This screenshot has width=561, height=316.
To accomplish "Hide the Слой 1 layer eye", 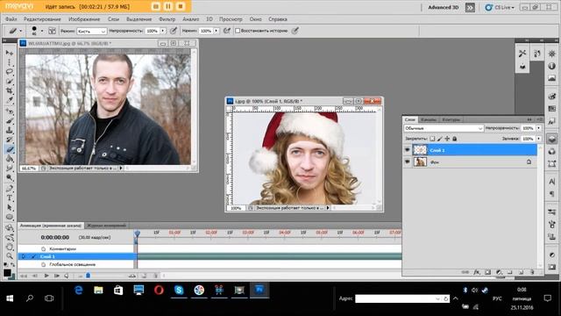I will [407, 150].
